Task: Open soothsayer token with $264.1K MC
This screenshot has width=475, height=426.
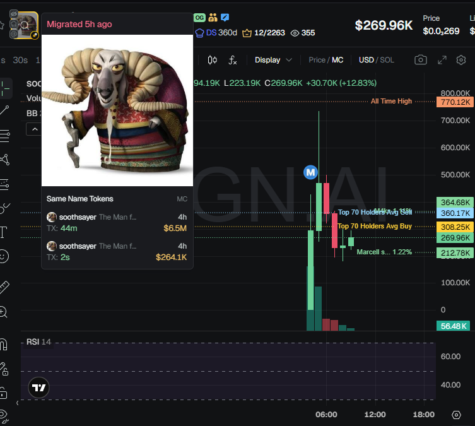Action: pos(117,251)
